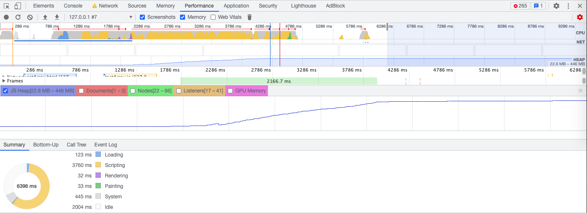Enable the Nodes counter checkbox

click(x=133, y=91)
